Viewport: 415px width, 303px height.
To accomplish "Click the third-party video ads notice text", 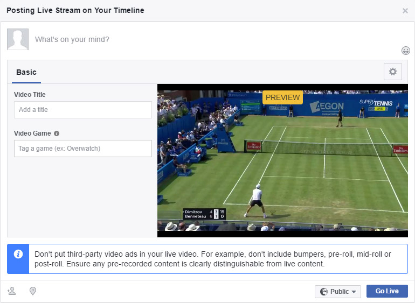I will 213,259.
